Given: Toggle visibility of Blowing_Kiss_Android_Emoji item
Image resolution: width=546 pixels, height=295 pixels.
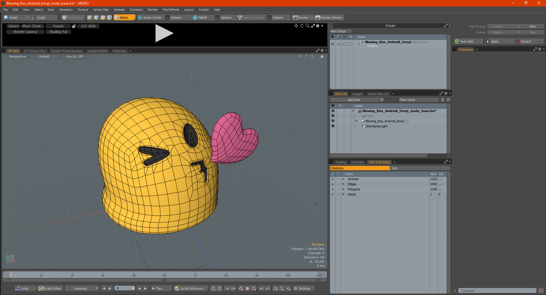Looking at the screenshot, I should point(333,121).
